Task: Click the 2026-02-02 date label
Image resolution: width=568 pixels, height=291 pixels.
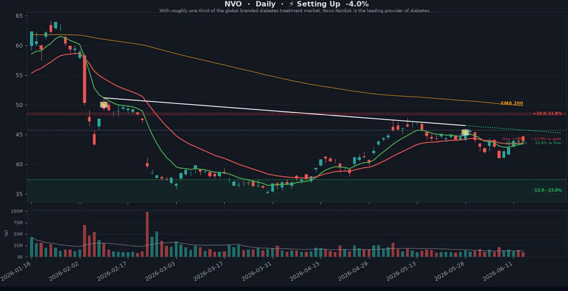Action: click(x=65, y=272)
